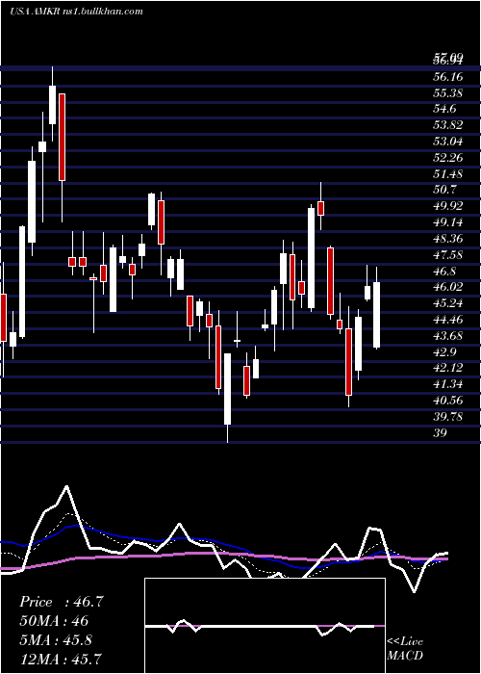Pick the 44.46 axis label
This screenshot has height=674, width=481.
(x=448, y=320)
